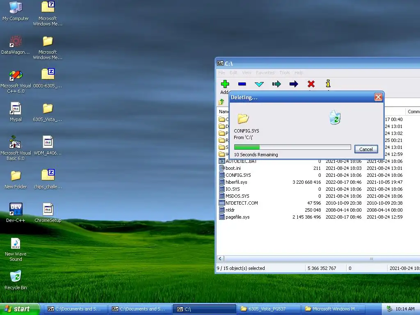
Task: Click the Start button
Action: (x=20, y=309)
